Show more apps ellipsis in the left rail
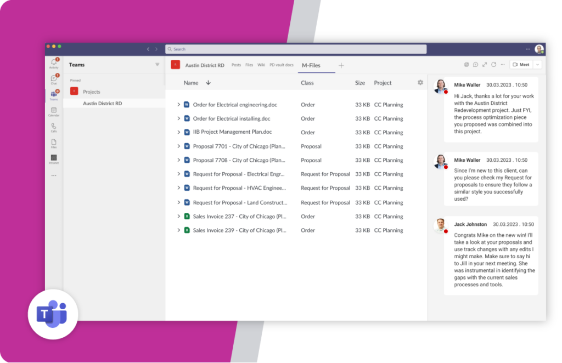Screen dimensions: 562x363 54,175
